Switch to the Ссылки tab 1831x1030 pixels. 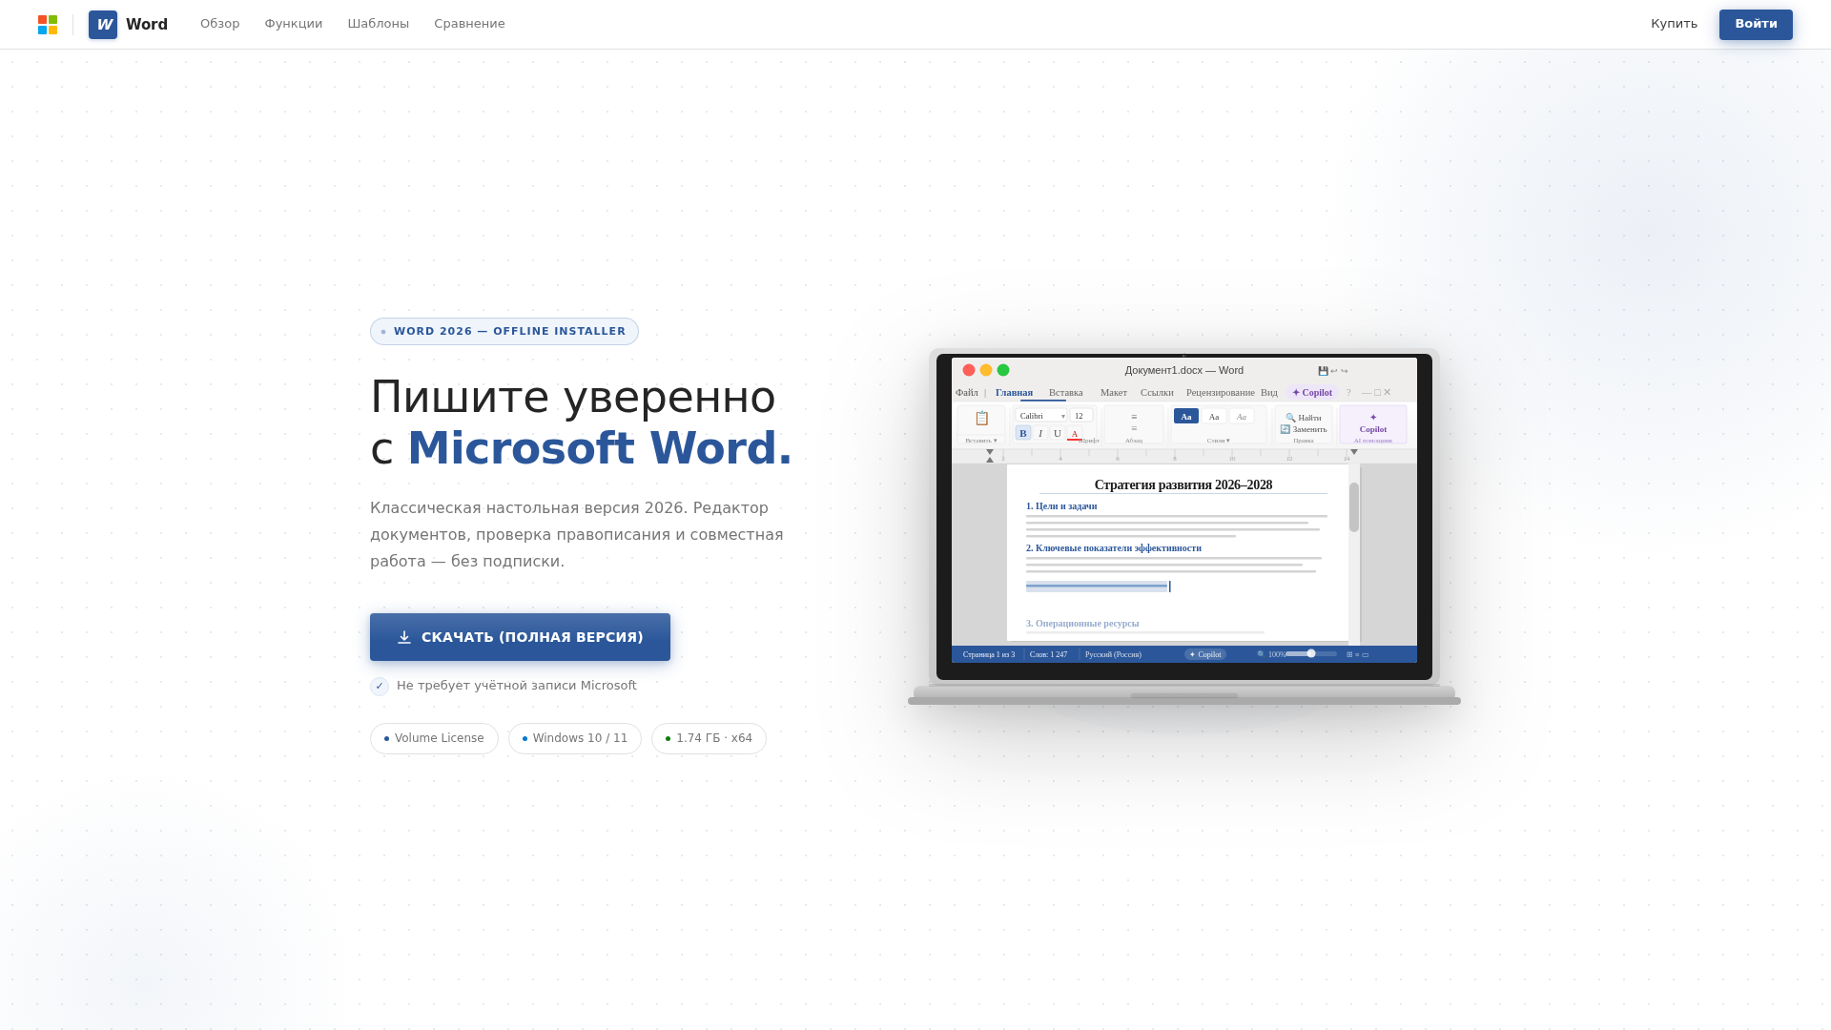pos(1157,393)
